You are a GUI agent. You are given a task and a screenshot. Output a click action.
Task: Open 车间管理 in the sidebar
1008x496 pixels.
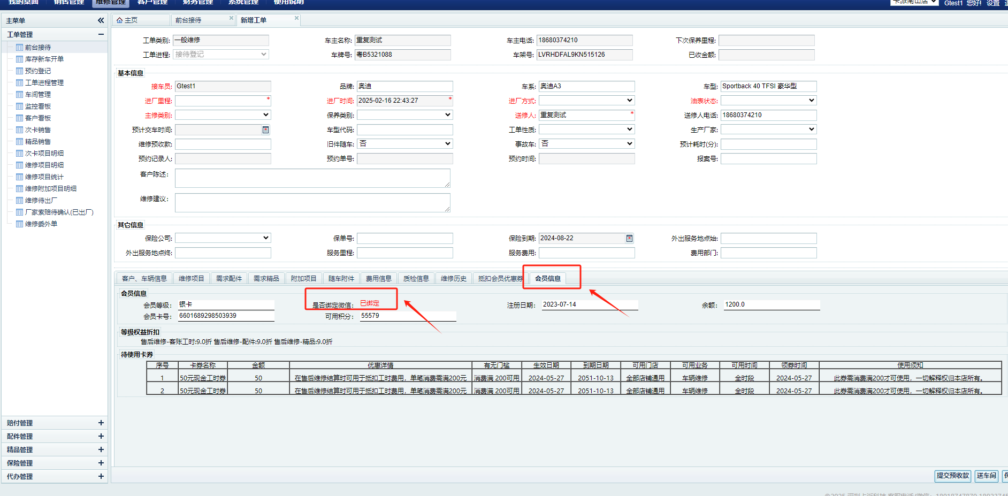[38, 94]
